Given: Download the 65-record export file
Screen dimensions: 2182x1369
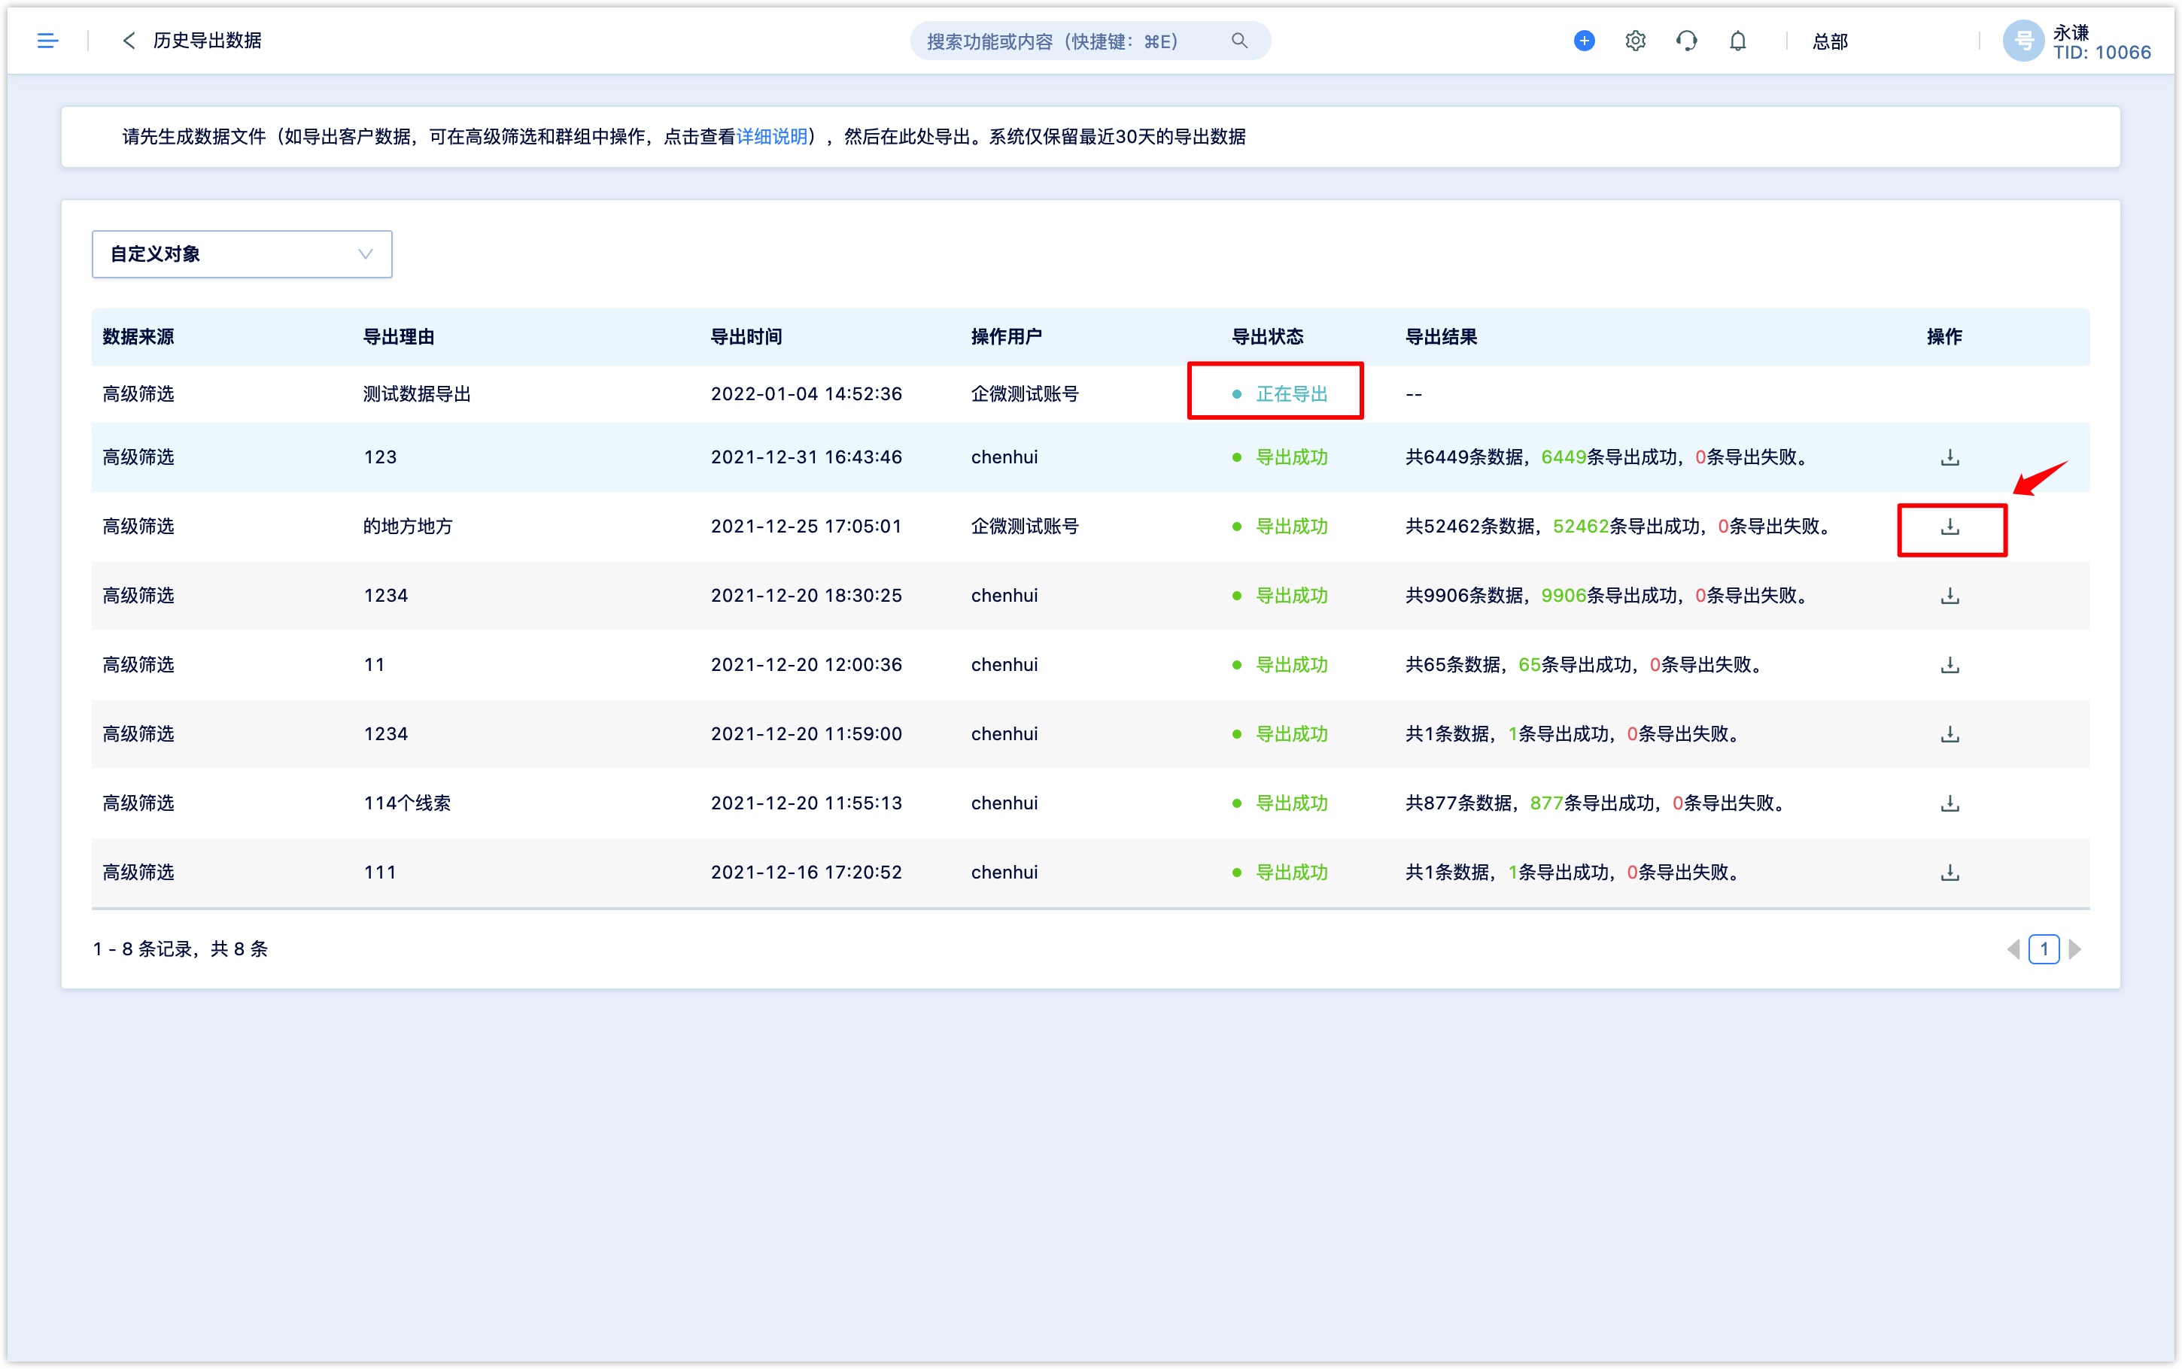Looking at the screenshot, I should pos(1950,665).
